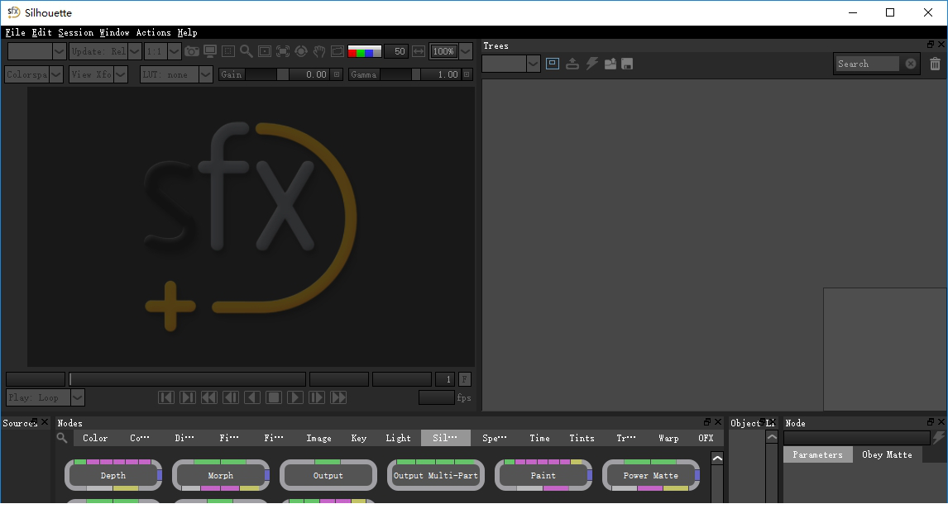Switch to the Color nodes tab
The height and width of the screenshot is (523, 948).
(95, 438)
